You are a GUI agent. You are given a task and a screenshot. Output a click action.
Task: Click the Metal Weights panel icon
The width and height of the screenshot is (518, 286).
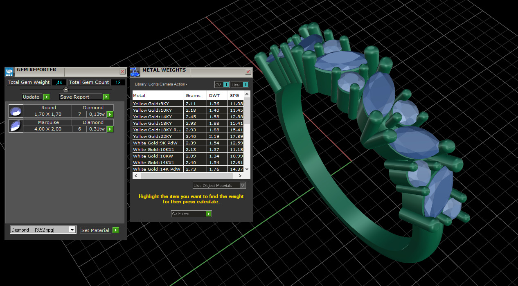pyautogui.click(x=135, y=72)
